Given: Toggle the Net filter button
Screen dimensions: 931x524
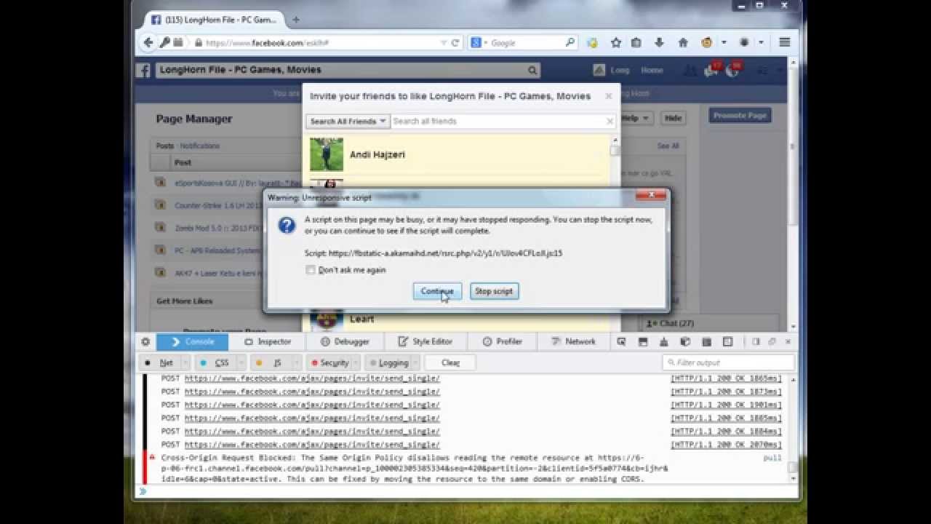Looking at the screenshot, I should [x=160, y=362].
